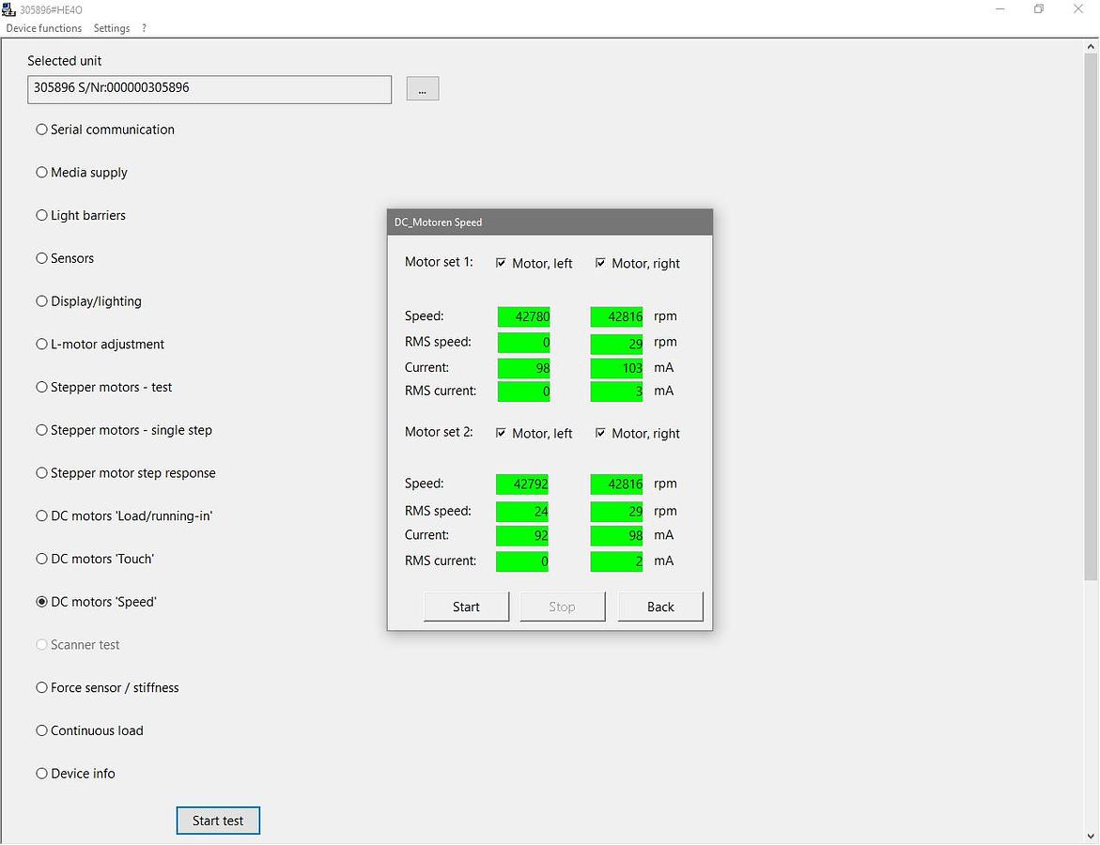Select the Serial communication option

tap(42, 130)
